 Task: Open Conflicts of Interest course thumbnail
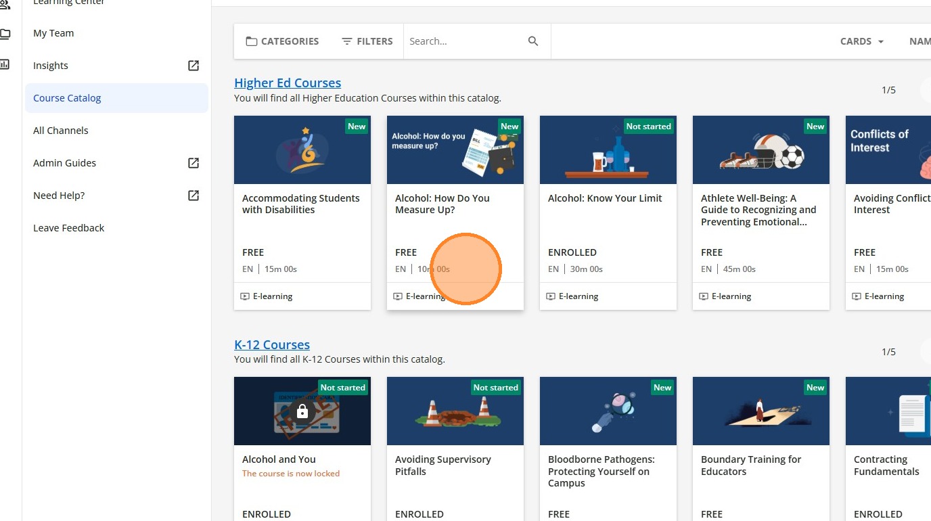(888, 150)
